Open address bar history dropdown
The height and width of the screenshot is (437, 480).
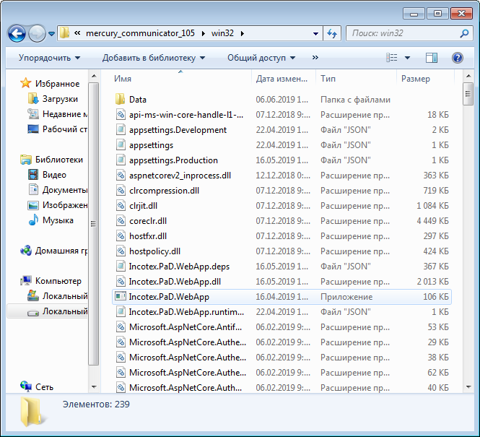(315, 33)
